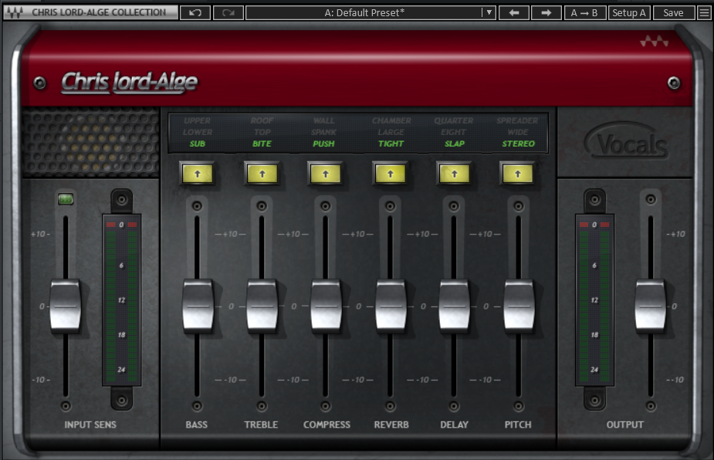
Task: Click the Compress fader handle
Action: tap(326, 306)
